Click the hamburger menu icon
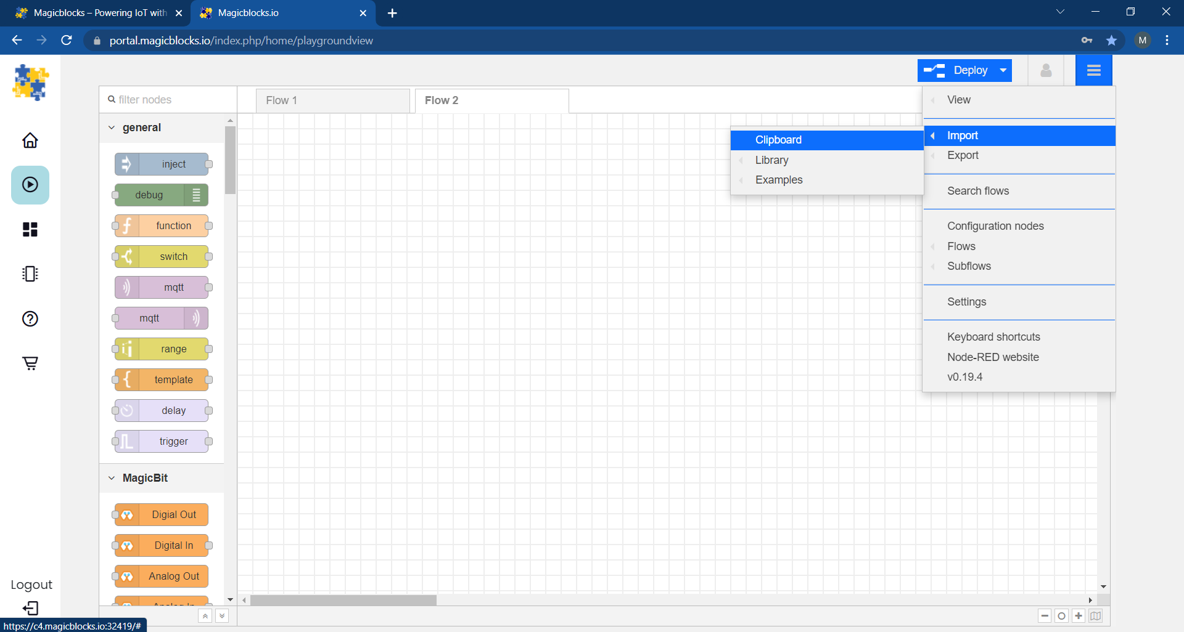 pyautogui.click(x=1093, y=70)
